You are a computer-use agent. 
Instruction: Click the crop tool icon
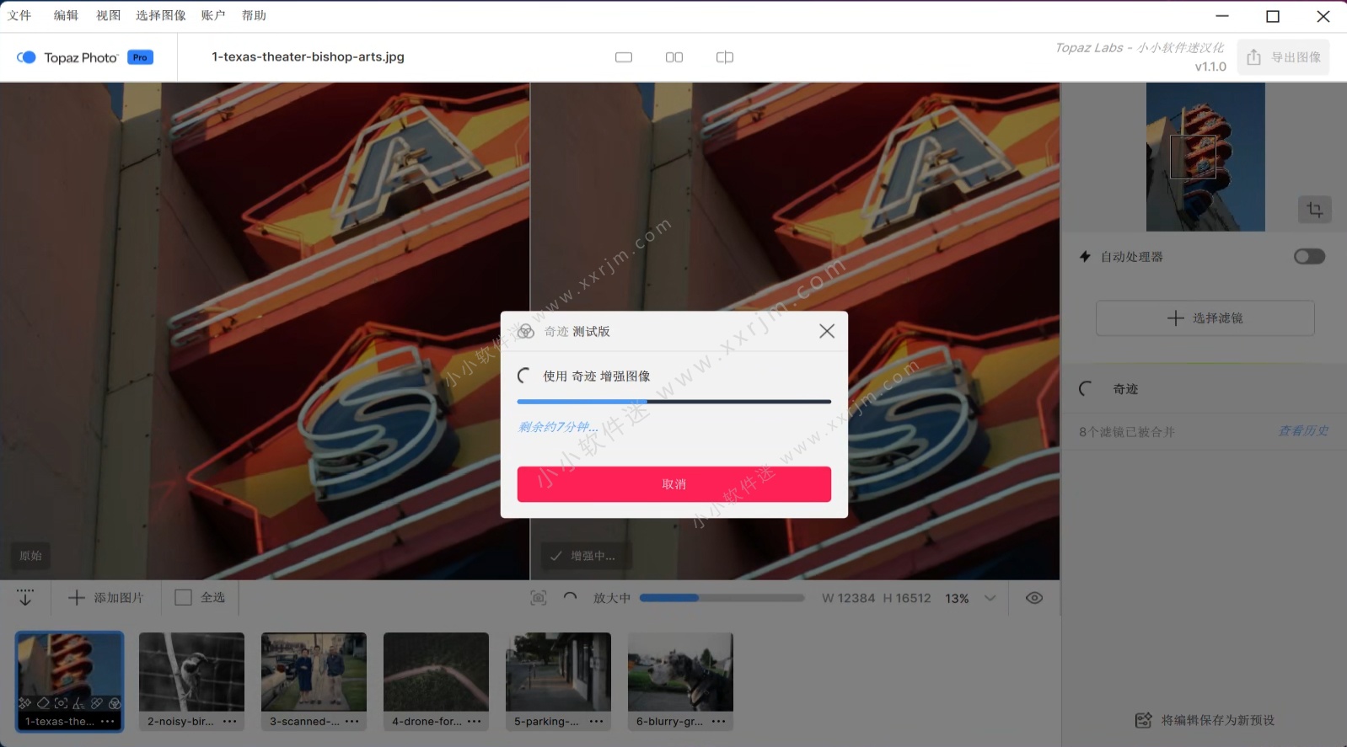pyautogui.click(x=1314, y=210)
